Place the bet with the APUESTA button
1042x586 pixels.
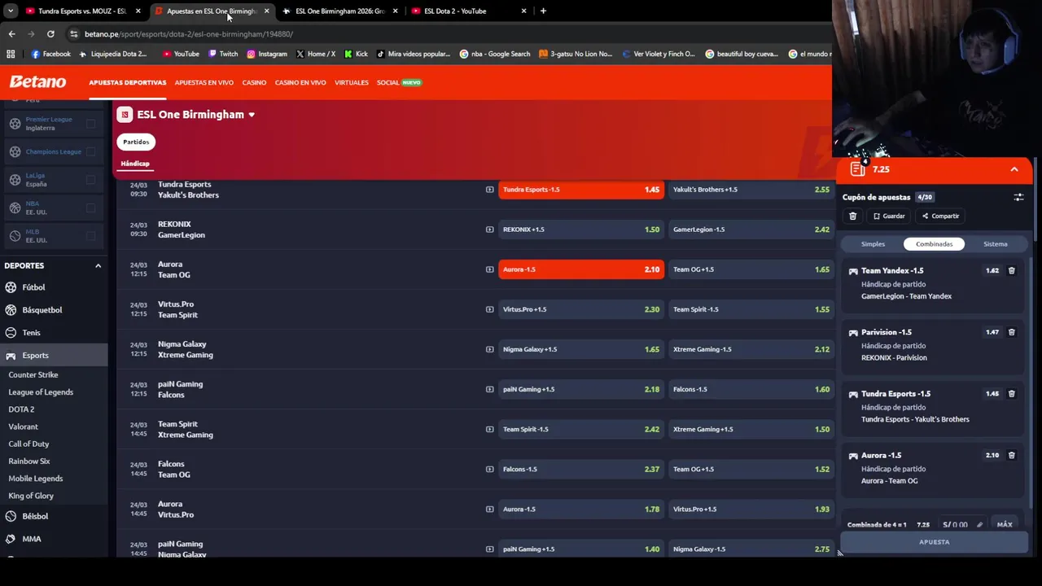[934, 542]
